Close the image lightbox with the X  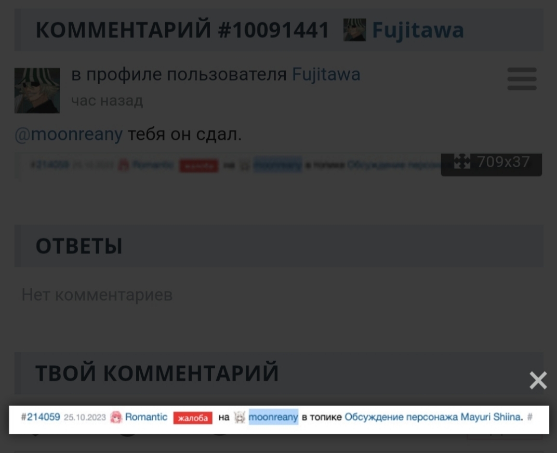538,380
